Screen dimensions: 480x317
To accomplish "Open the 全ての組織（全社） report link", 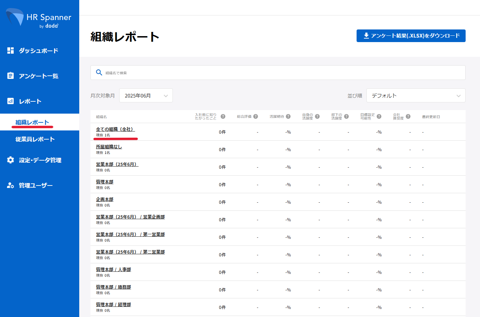I will (115, 129).
